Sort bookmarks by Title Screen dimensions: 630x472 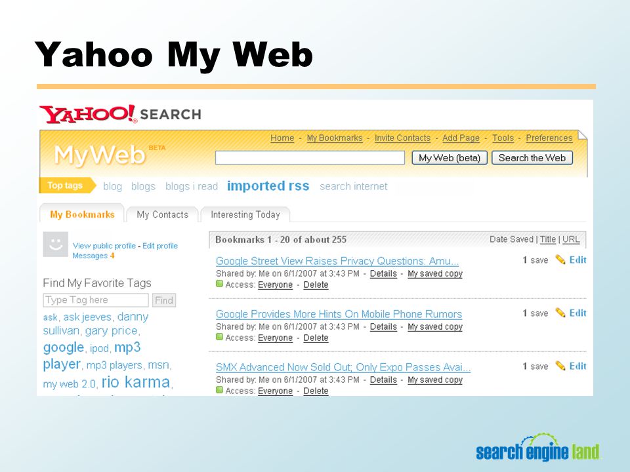[547, 239]
